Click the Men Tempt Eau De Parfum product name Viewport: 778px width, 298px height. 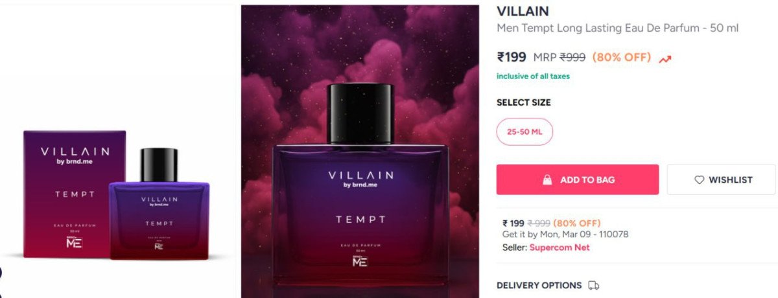coord(618,29)
